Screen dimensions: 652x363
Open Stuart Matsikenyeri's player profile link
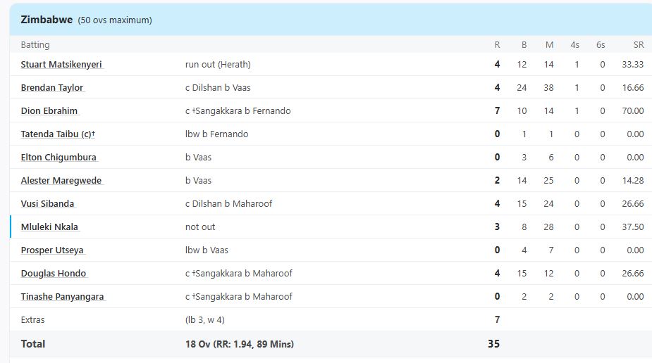[x=61, y=65]
